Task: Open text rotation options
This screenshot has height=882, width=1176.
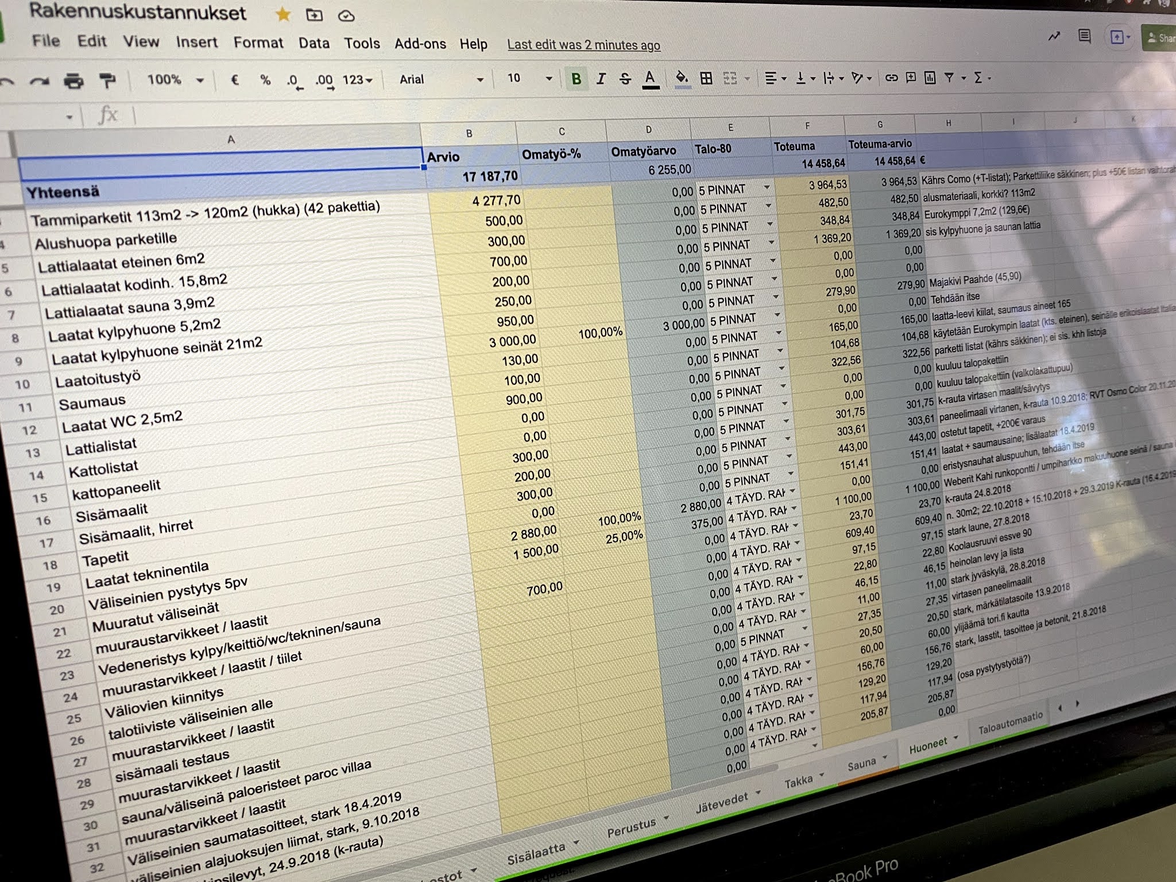Action: tap(861, 78)
